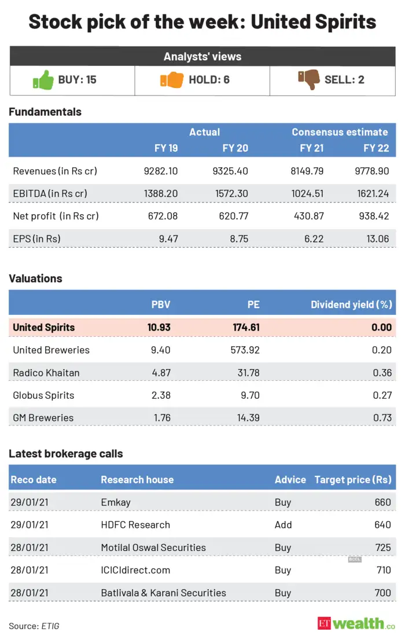Click the Reco date column header

click(x=34, y=480)
